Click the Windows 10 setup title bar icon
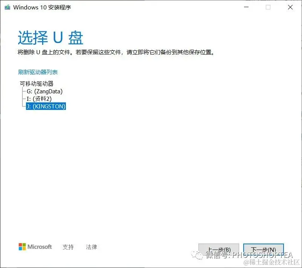Screen dimensions: 302x268 [x=7, y=7]
